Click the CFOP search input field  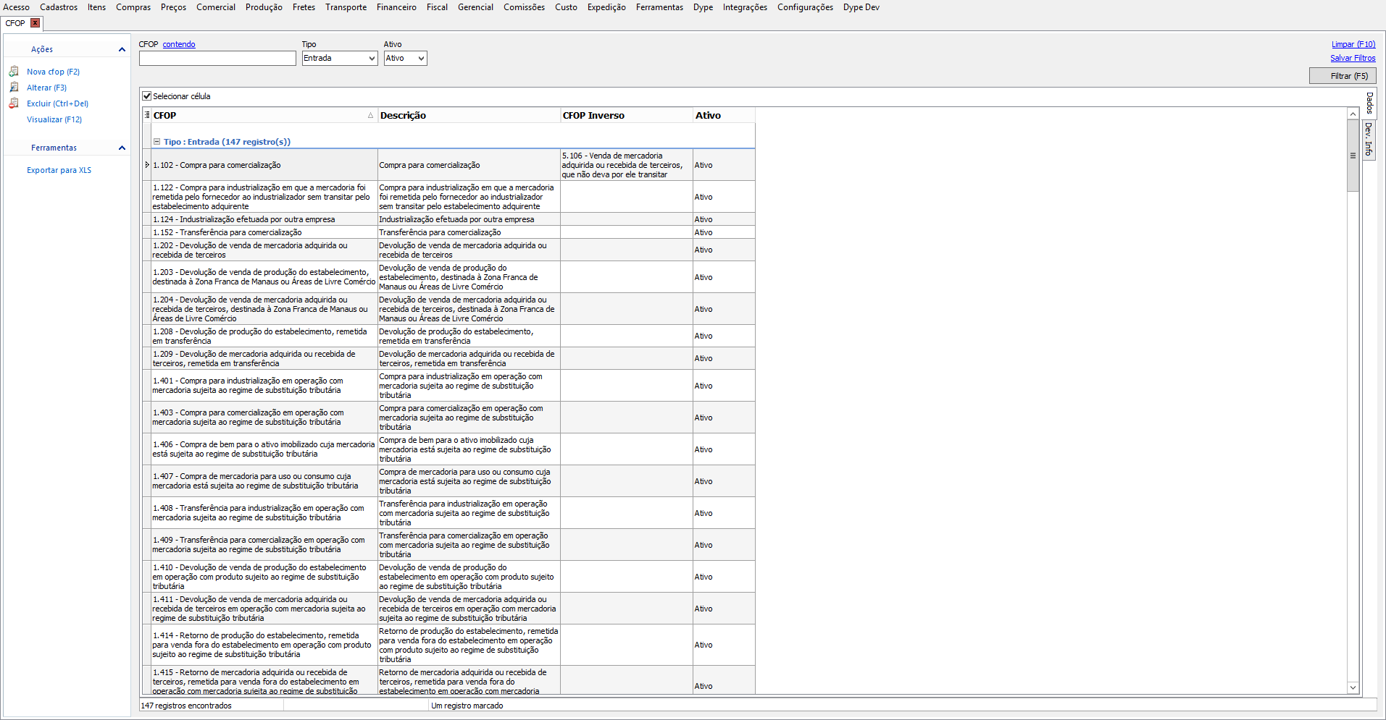(x=217, y=58)
